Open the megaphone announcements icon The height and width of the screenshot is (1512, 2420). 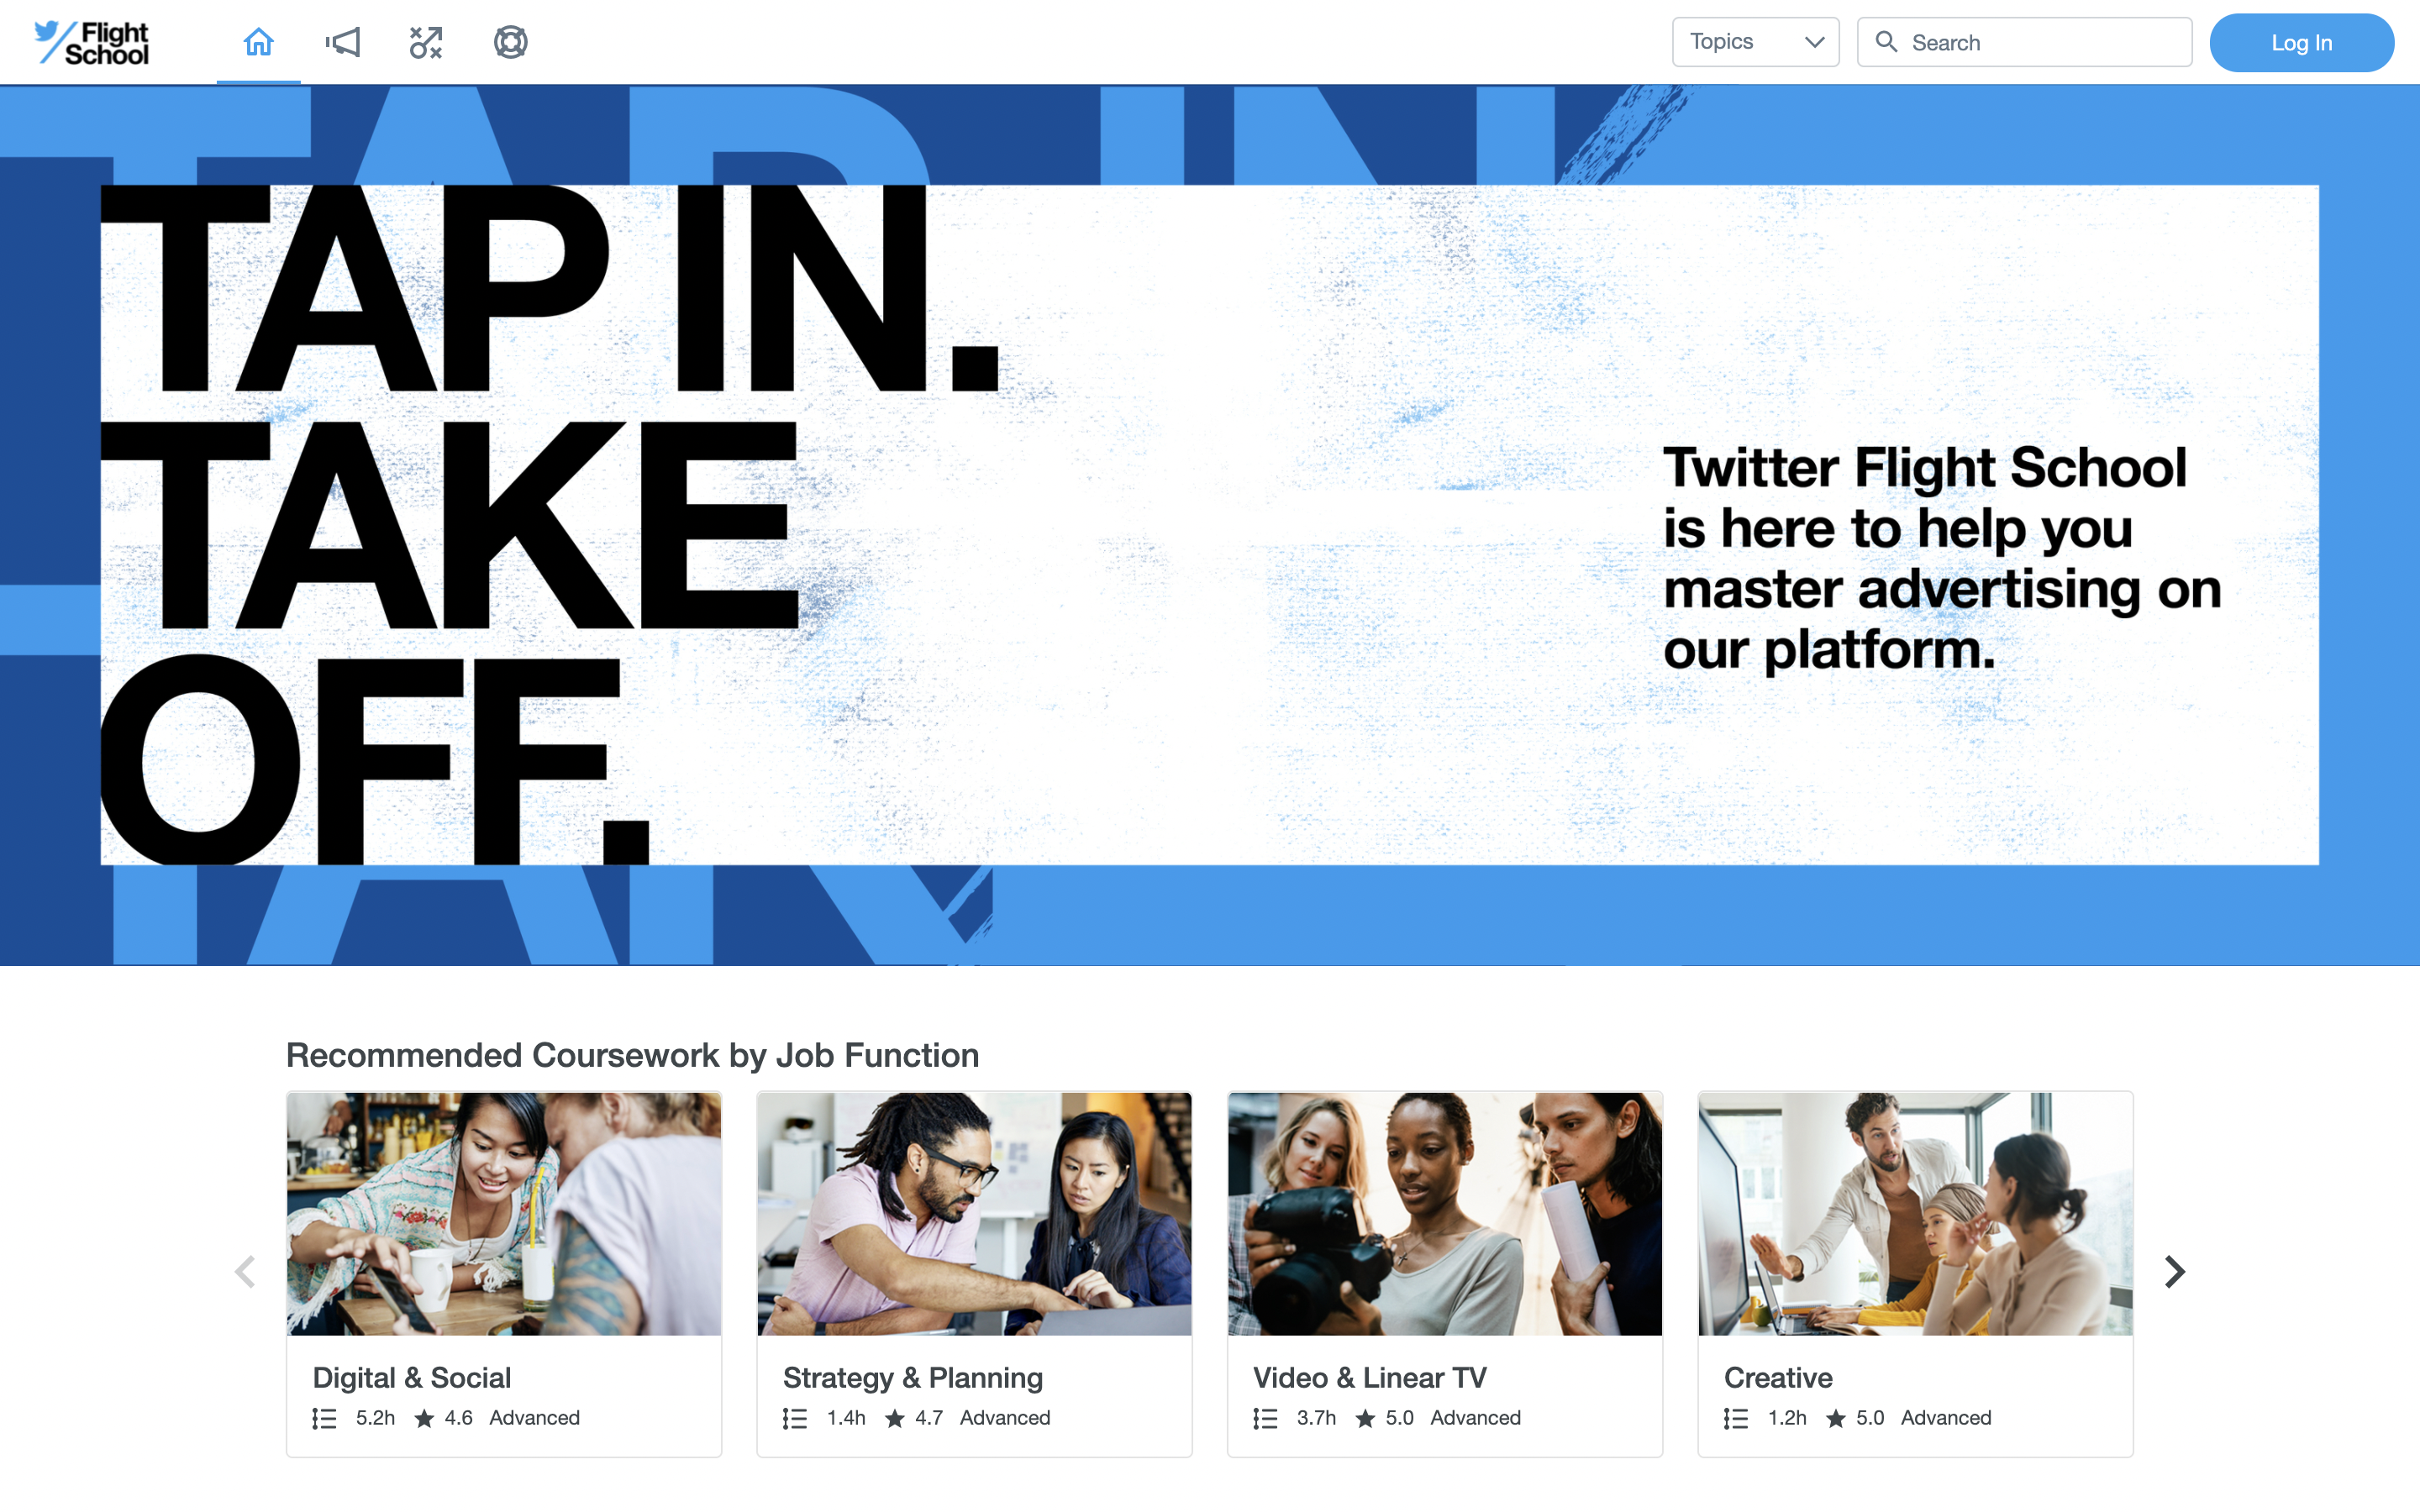[342, 42]
